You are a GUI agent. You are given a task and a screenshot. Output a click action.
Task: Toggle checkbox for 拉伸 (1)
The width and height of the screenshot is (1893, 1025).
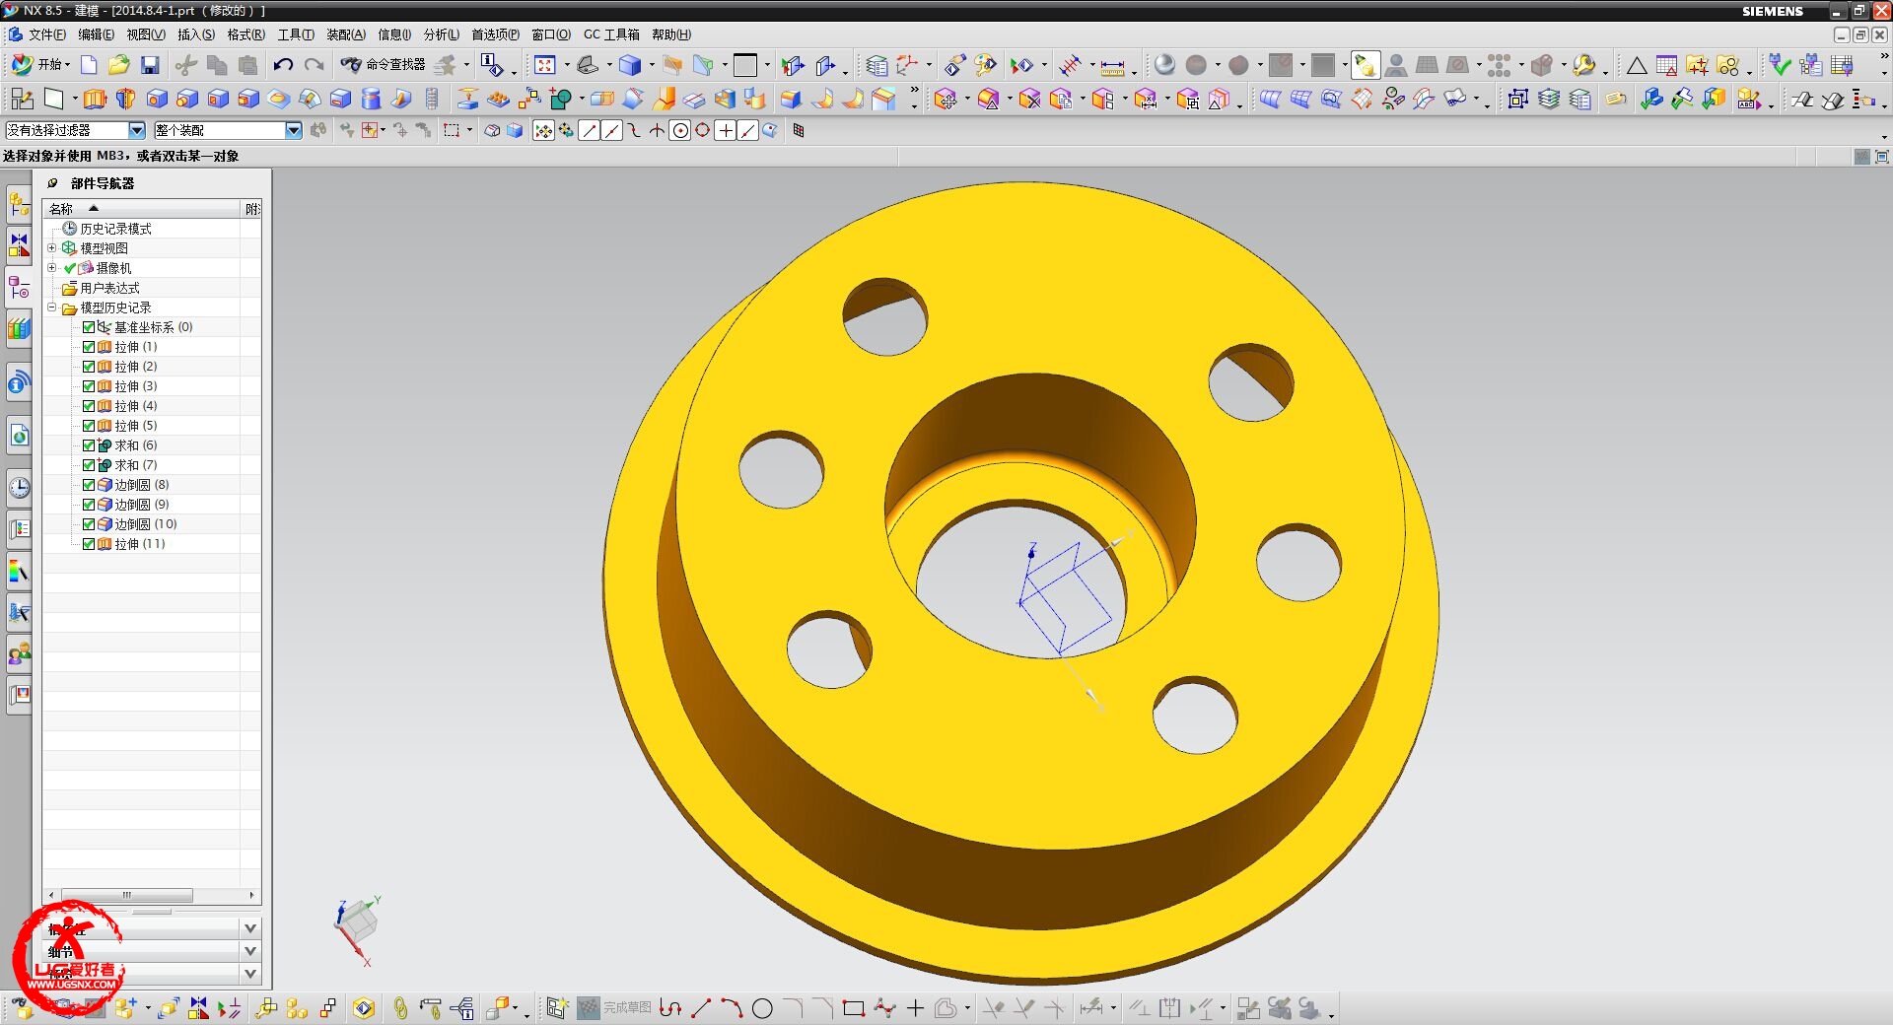click(89, 347)
